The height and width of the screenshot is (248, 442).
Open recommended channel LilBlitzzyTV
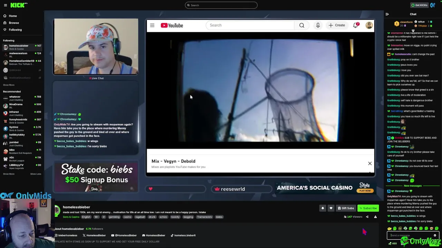tap(22, 166)
